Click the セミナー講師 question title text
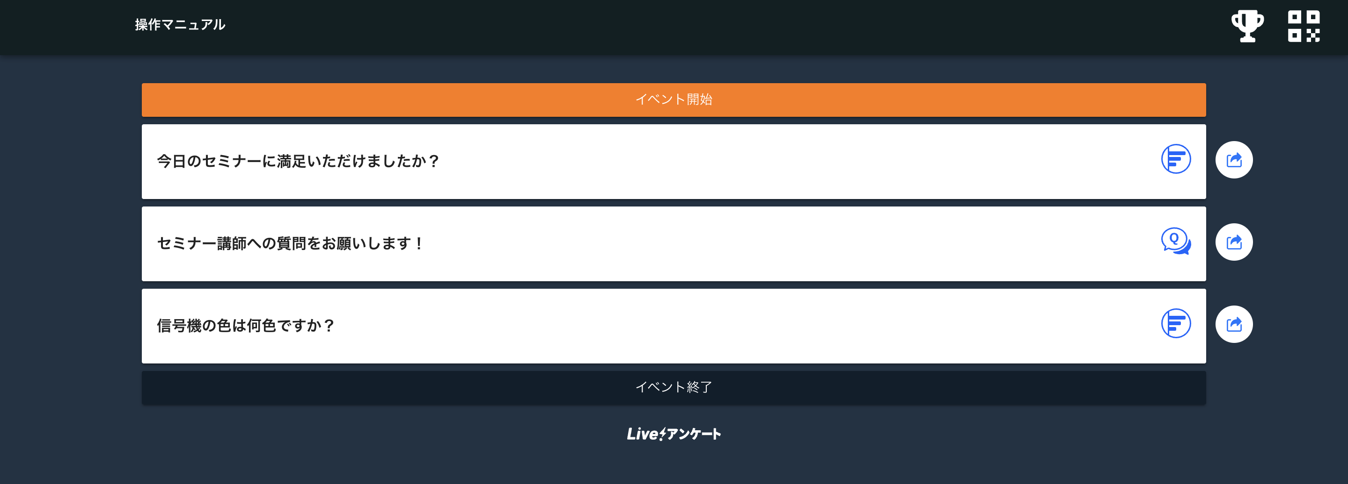This screenshot has height=484, width=1348. coord(290,244)
